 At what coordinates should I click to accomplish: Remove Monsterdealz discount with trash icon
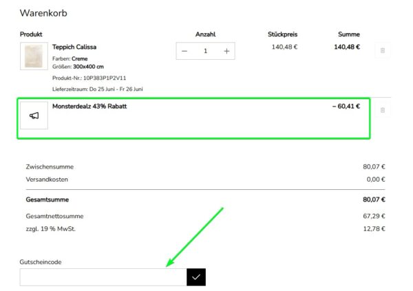[x=383, y=110]
